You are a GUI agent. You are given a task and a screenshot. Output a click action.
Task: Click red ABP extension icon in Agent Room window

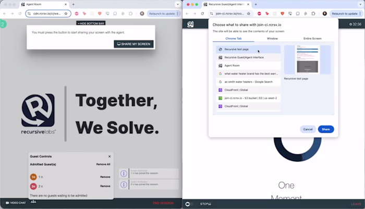(77, 14)
